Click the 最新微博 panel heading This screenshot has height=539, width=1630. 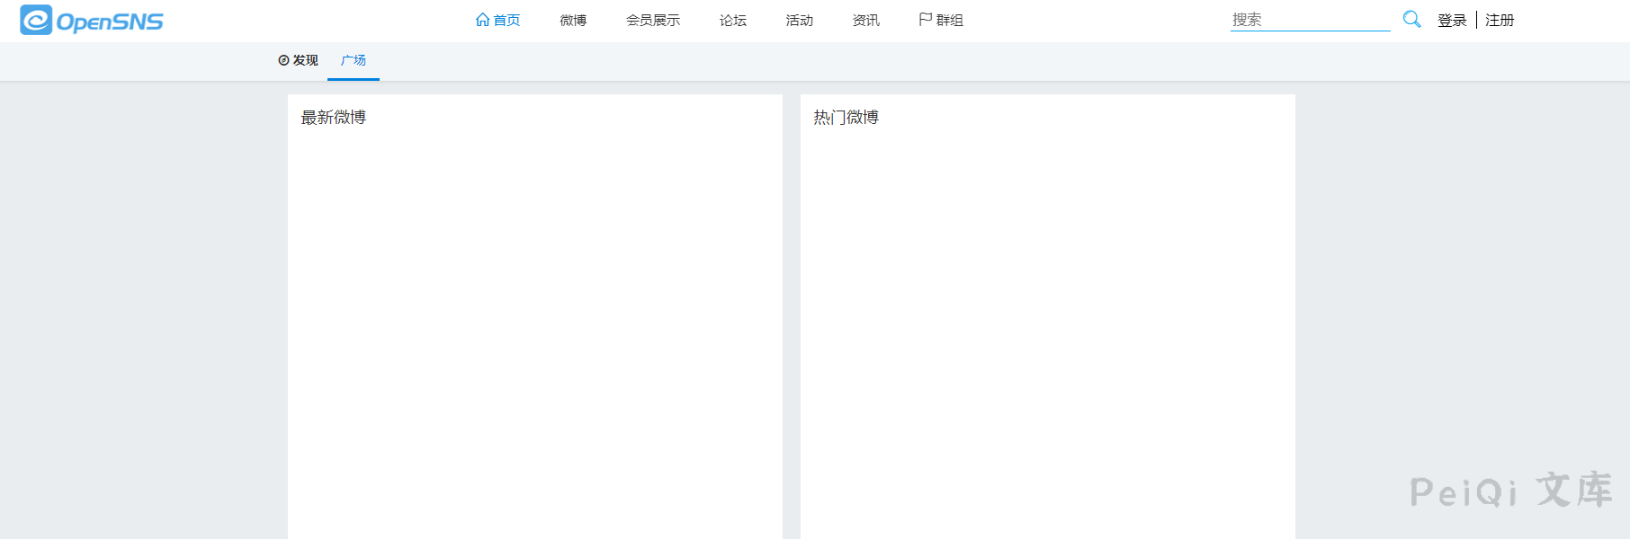pos(334,118)
